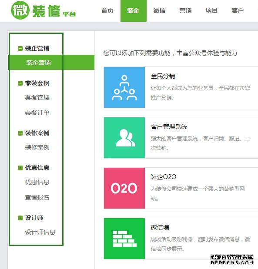The width and height of the screenshot is (258, 269).
Task: Collapse the 优惠信息 group minus icon
Action: click(x=20, y=168)
